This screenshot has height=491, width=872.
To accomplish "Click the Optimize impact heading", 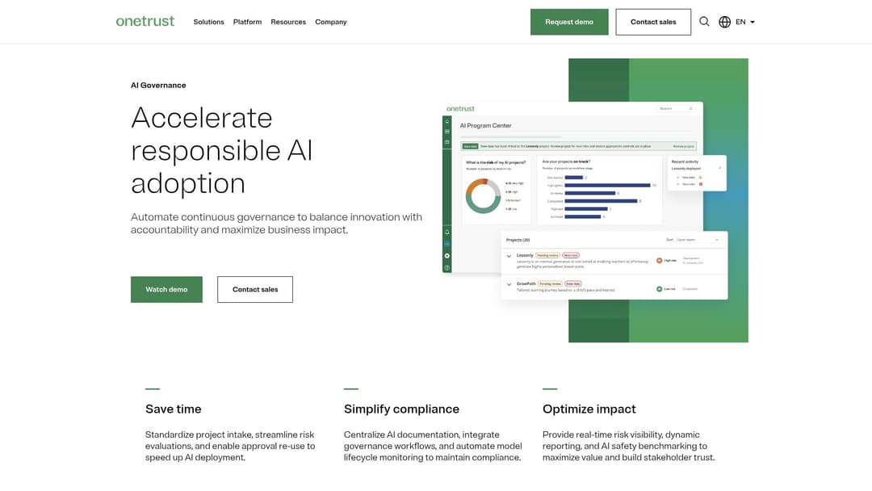I will tap(589, 409).
